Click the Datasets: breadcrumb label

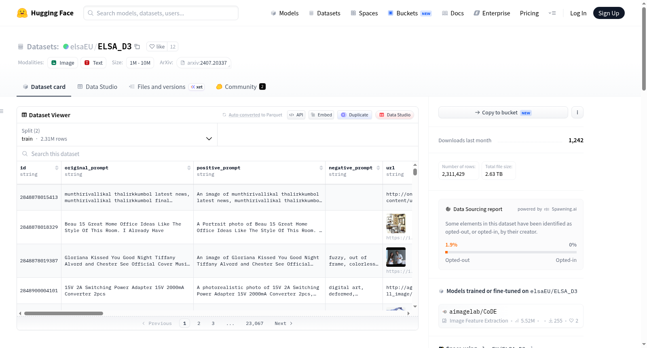[x=43, y=46]
